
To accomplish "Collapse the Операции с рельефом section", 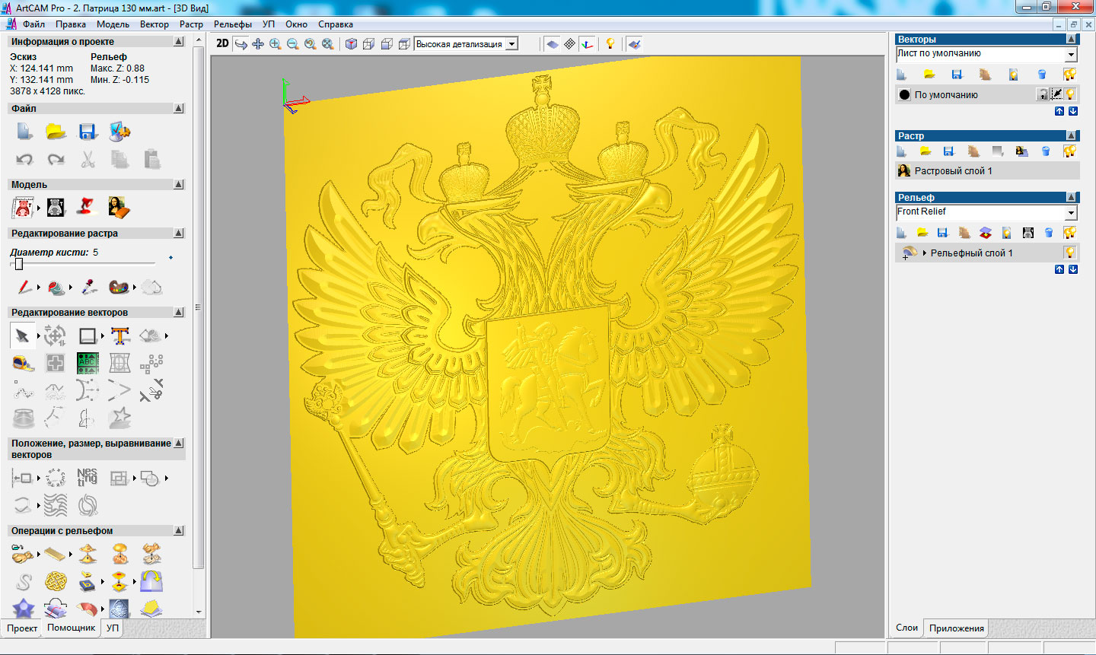I will coord(179,531).
